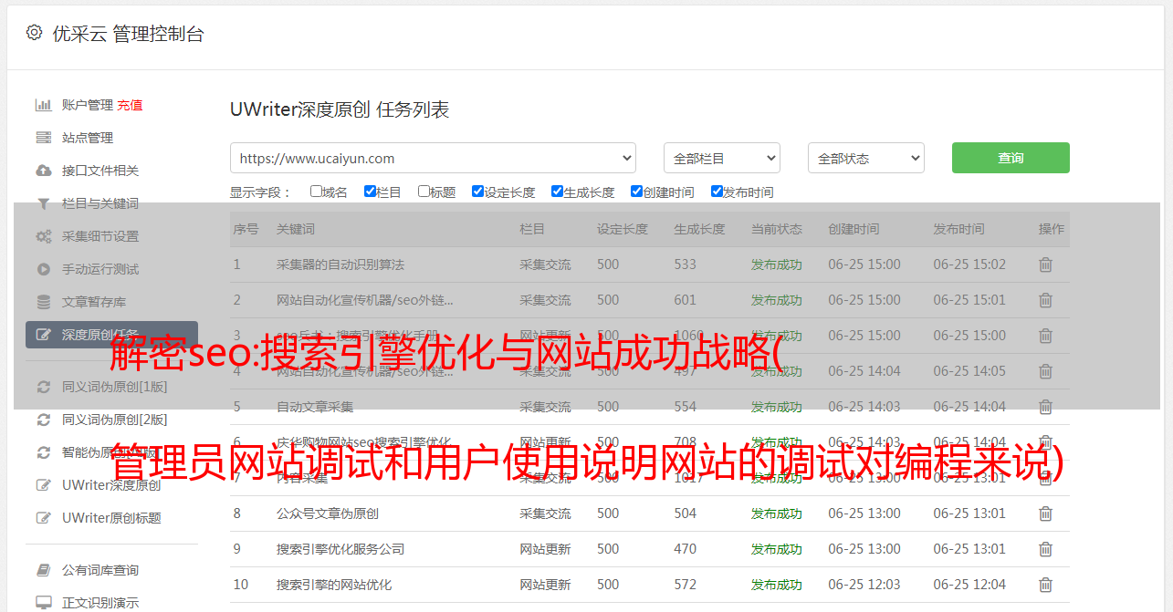Screen dimensions: 1173x612
Task: Click the 操作 column header
Action: (x=1052, y=229)
